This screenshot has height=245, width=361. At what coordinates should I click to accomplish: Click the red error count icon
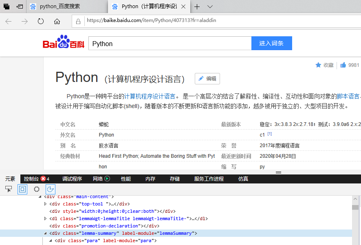(43, 179)
